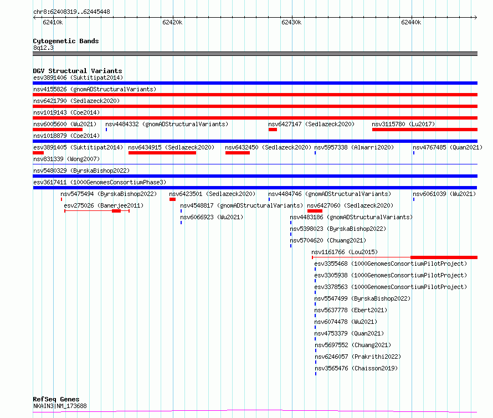
Task: Click the DGV Structural Variants track heading
Action: 78,71
